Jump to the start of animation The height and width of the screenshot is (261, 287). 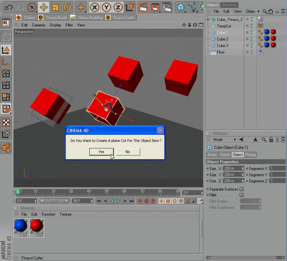coord(99,201)
